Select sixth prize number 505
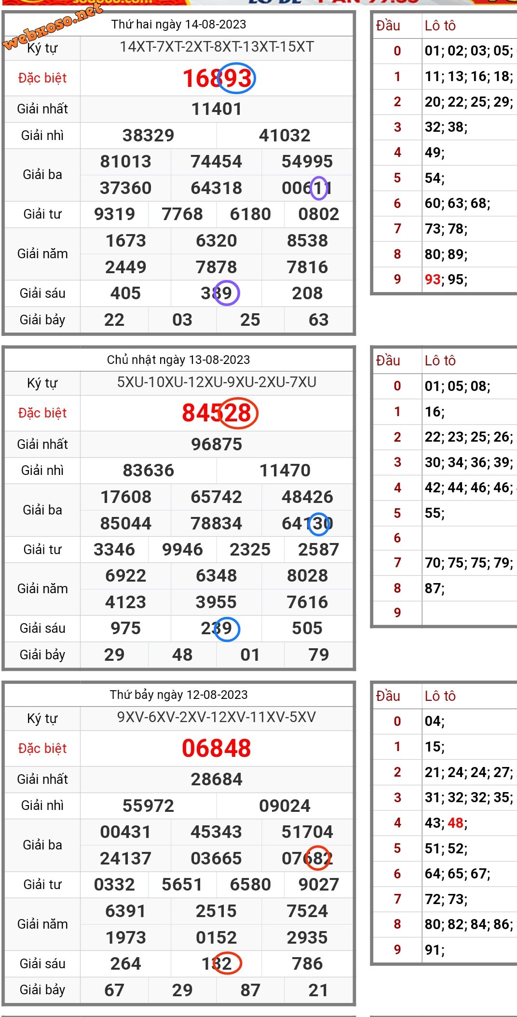Viewport: 517px width, 1017px height. point(307,628)
